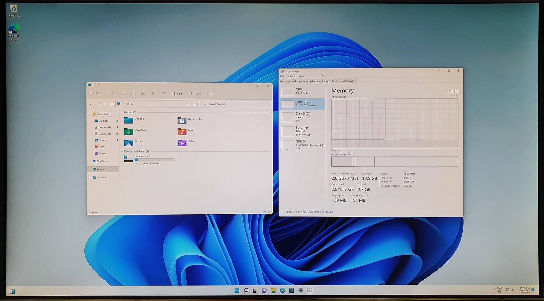Open the New dropdown in File Explorer

[97, 93]
